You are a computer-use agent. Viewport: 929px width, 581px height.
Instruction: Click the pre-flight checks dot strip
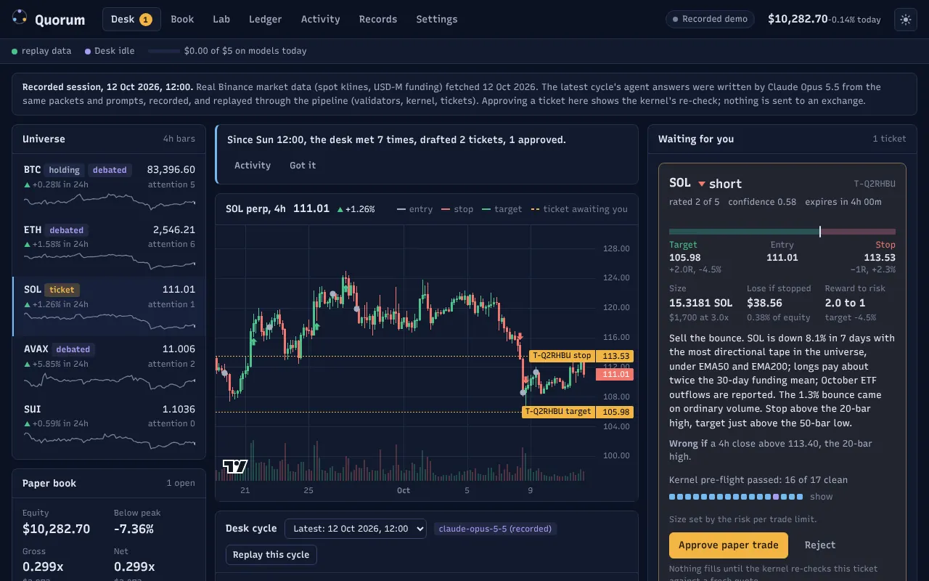pyautogui.click(x=736, y=497)
